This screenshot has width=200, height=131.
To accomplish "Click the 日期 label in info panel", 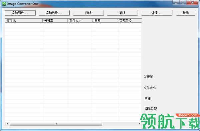I will click(147, 99).
